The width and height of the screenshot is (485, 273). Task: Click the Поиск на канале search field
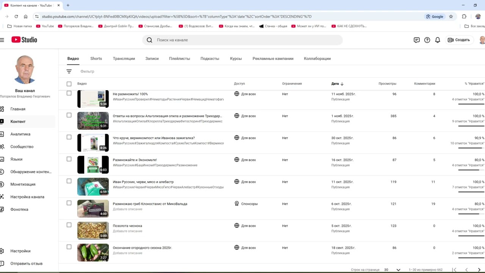click(242, 40)
